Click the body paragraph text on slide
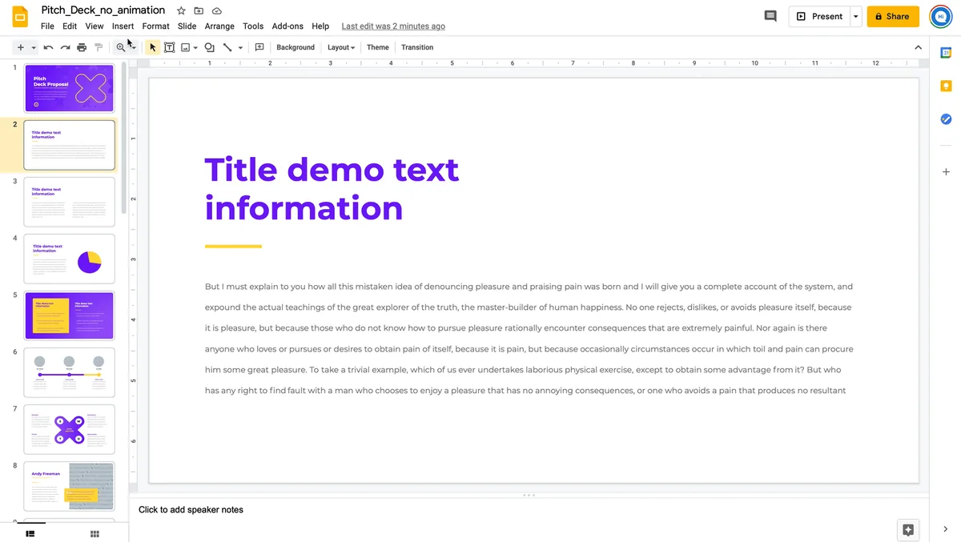961x542 pixels. (529, 339)
